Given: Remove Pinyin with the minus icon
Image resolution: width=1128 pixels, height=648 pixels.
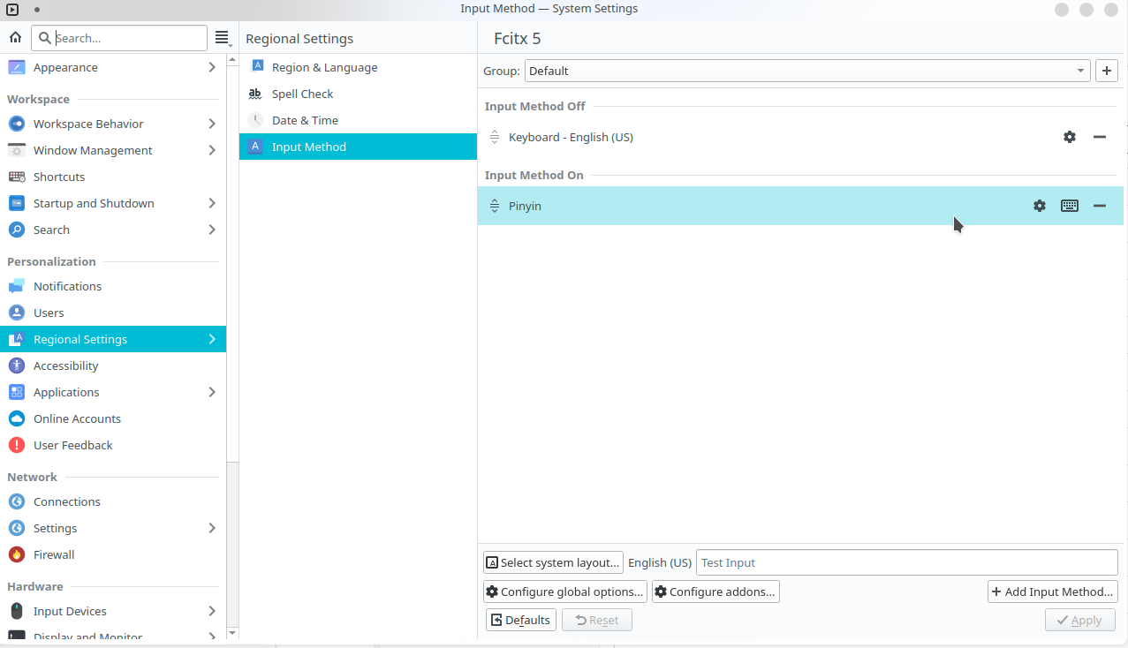Looking at the screenshot, I should click(1099, 206).
